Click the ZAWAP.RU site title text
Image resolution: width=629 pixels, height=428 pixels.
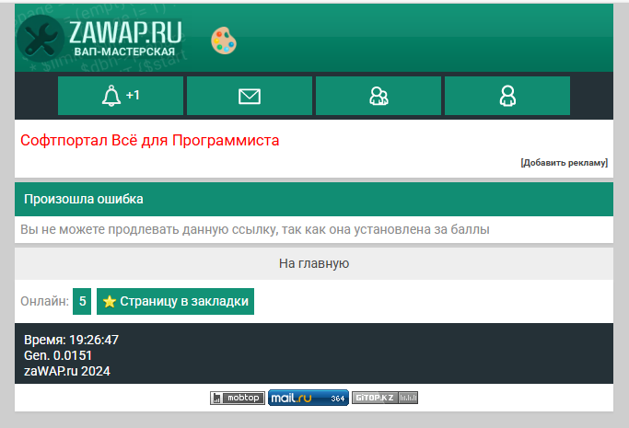124,34
